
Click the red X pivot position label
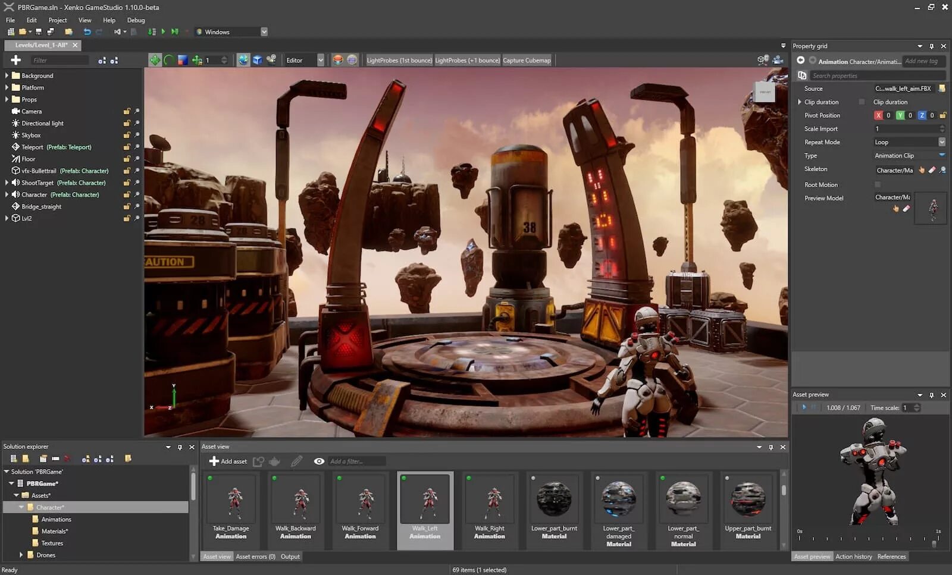point(878,115)
